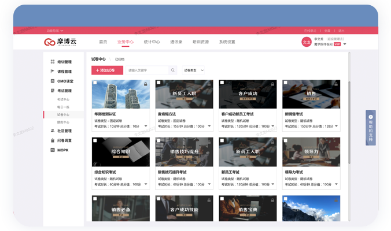Viewport: 391px width, 231px height.
Task: Expand the 领导力考试 card arrow
Action: (x=337, y=184)
